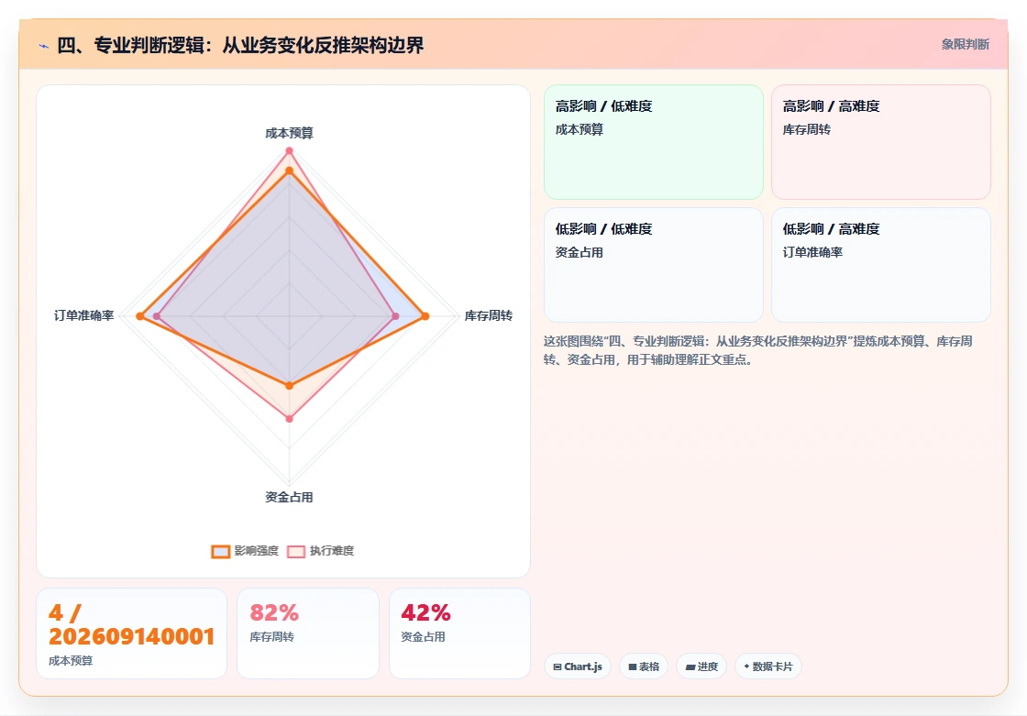Image resolution: width=1027 pixels, height=716 pixels.
Task: Click 成本预算 in the green quadrant card
Action: tap(580, 129)
